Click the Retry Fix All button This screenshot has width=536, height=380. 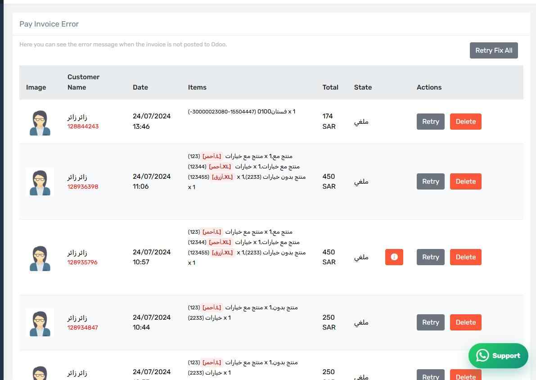coord(494,50)
